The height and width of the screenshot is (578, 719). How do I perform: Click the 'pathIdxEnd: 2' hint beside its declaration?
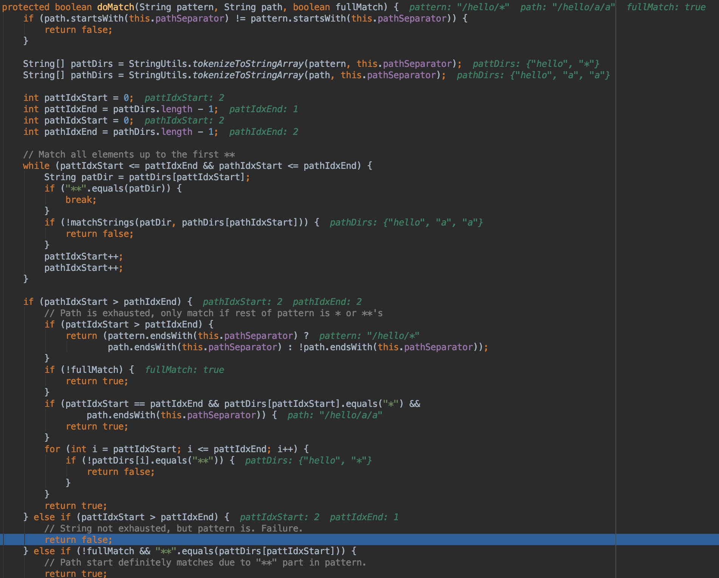click(263, 132)
